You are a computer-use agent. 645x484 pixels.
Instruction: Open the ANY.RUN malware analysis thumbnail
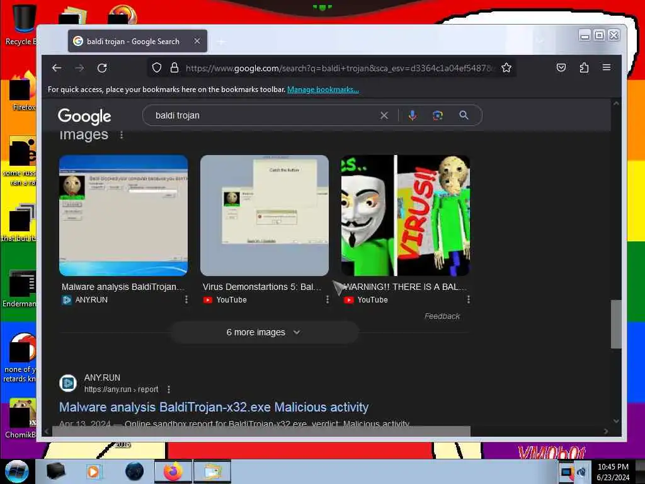coord(123,216)
